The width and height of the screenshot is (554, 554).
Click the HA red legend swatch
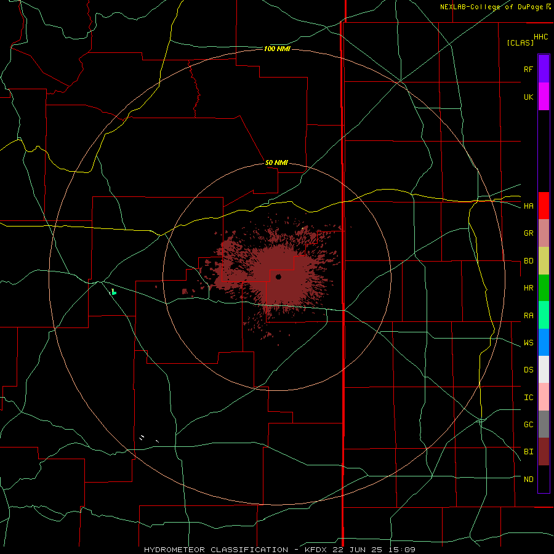click(x=544, y=206)
